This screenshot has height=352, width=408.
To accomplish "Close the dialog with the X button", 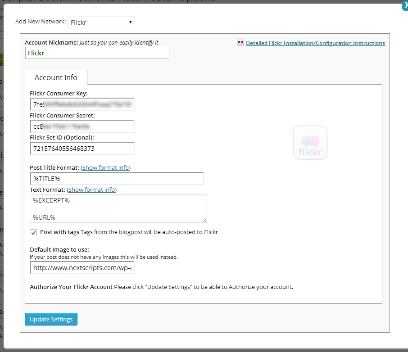I will point(405,5).
